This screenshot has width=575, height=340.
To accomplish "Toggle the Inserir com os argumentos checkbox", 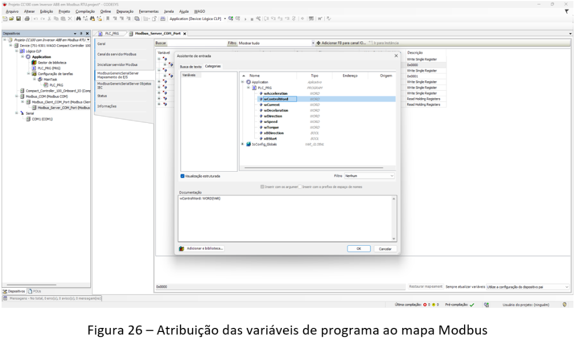I will [263, 187].
